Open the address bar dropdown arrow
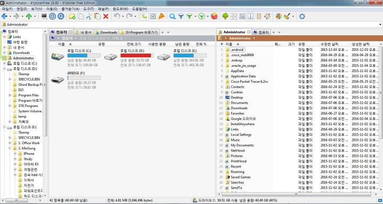The image size is (383, 204). click(380, 24)
